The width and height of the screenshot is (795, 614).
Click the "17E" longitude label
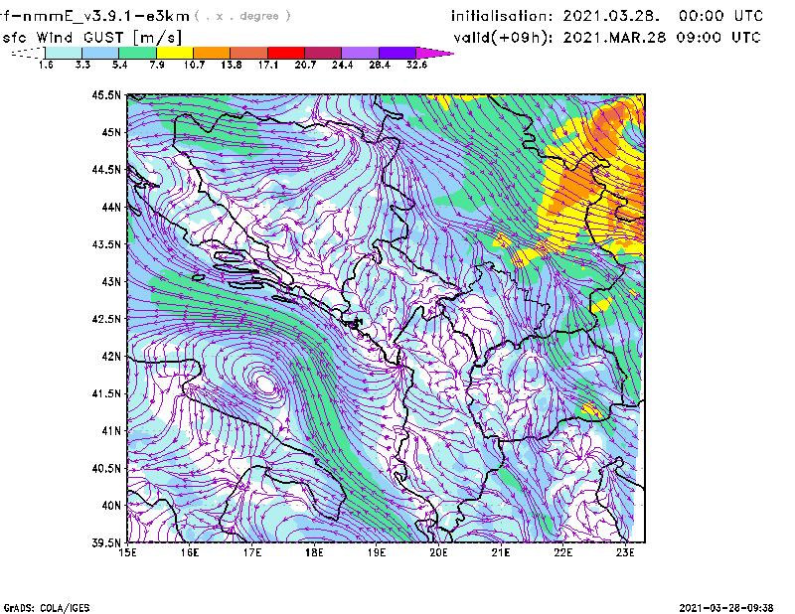(x=252, y=552)
